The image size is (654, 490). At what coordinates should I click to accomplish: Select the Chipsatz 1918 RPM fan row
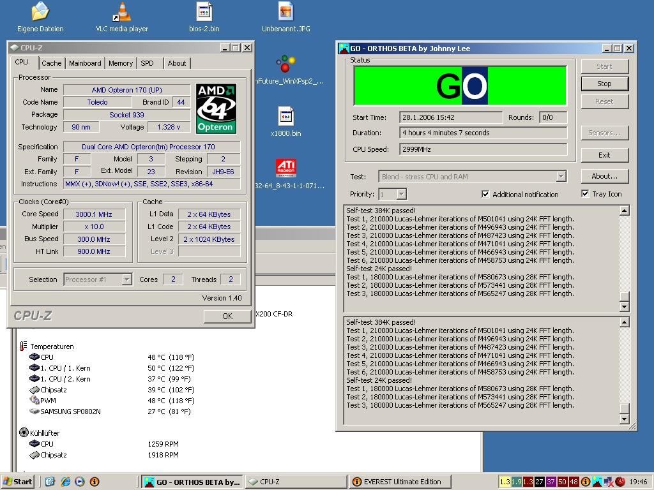pyautogui.click(x=104, y=455)
